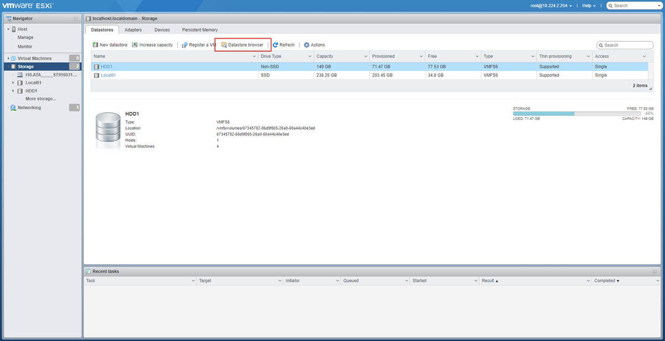
Task: Switch to the Devices tab
Action: [x=162, y=29]
